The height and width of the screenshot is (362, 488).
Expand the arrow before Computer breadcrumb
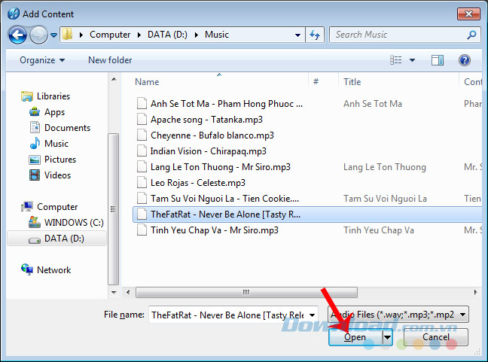pyautogui.click(x=81, y=35)
